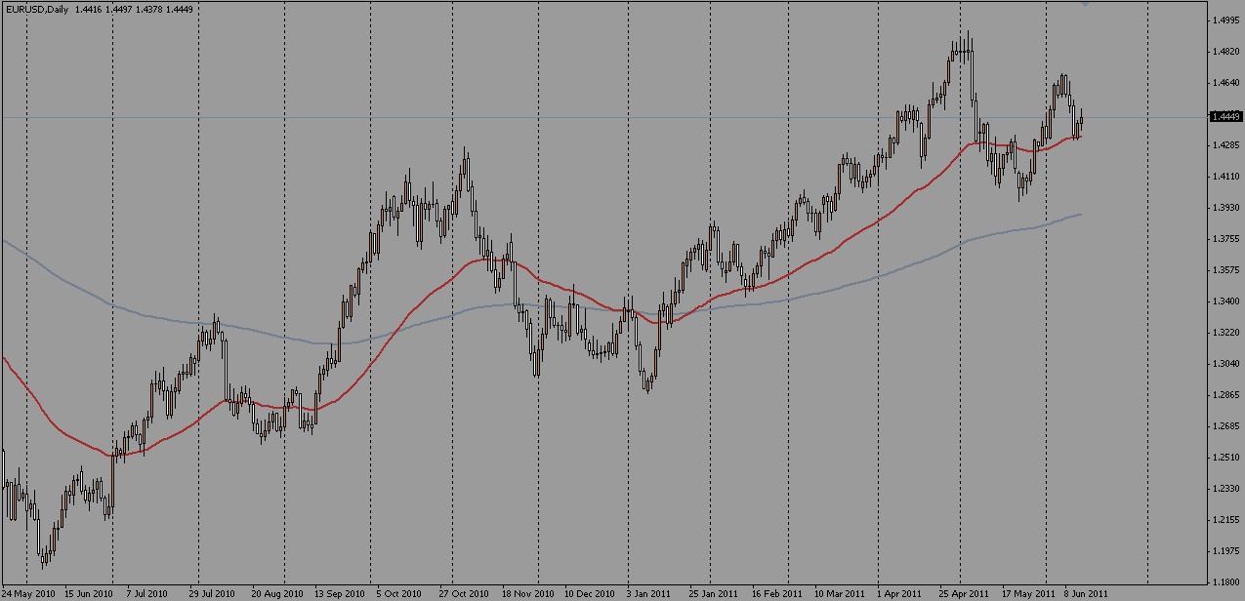Click the 1.4110 price axis label

coord(1226,177)
